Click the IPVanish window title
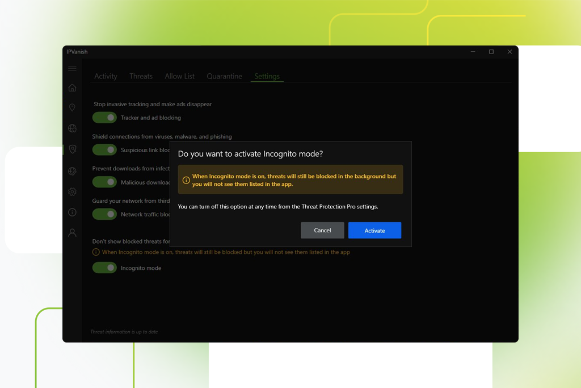Screen dimensions: 581x388 [77, 52]
